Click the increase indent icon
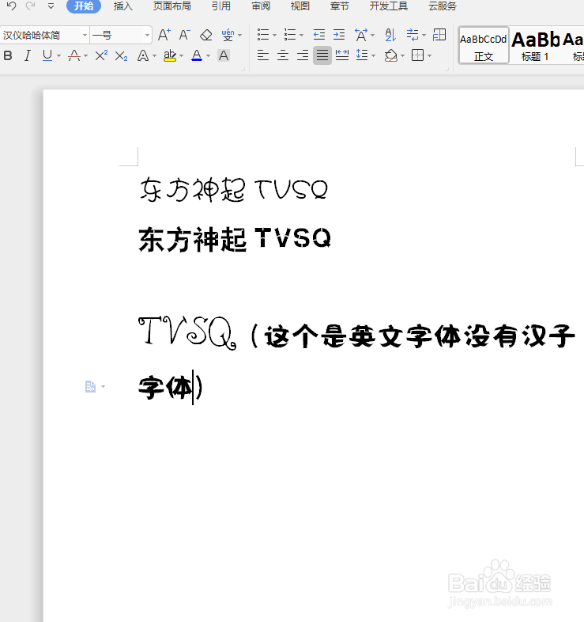 coord(339,35)
